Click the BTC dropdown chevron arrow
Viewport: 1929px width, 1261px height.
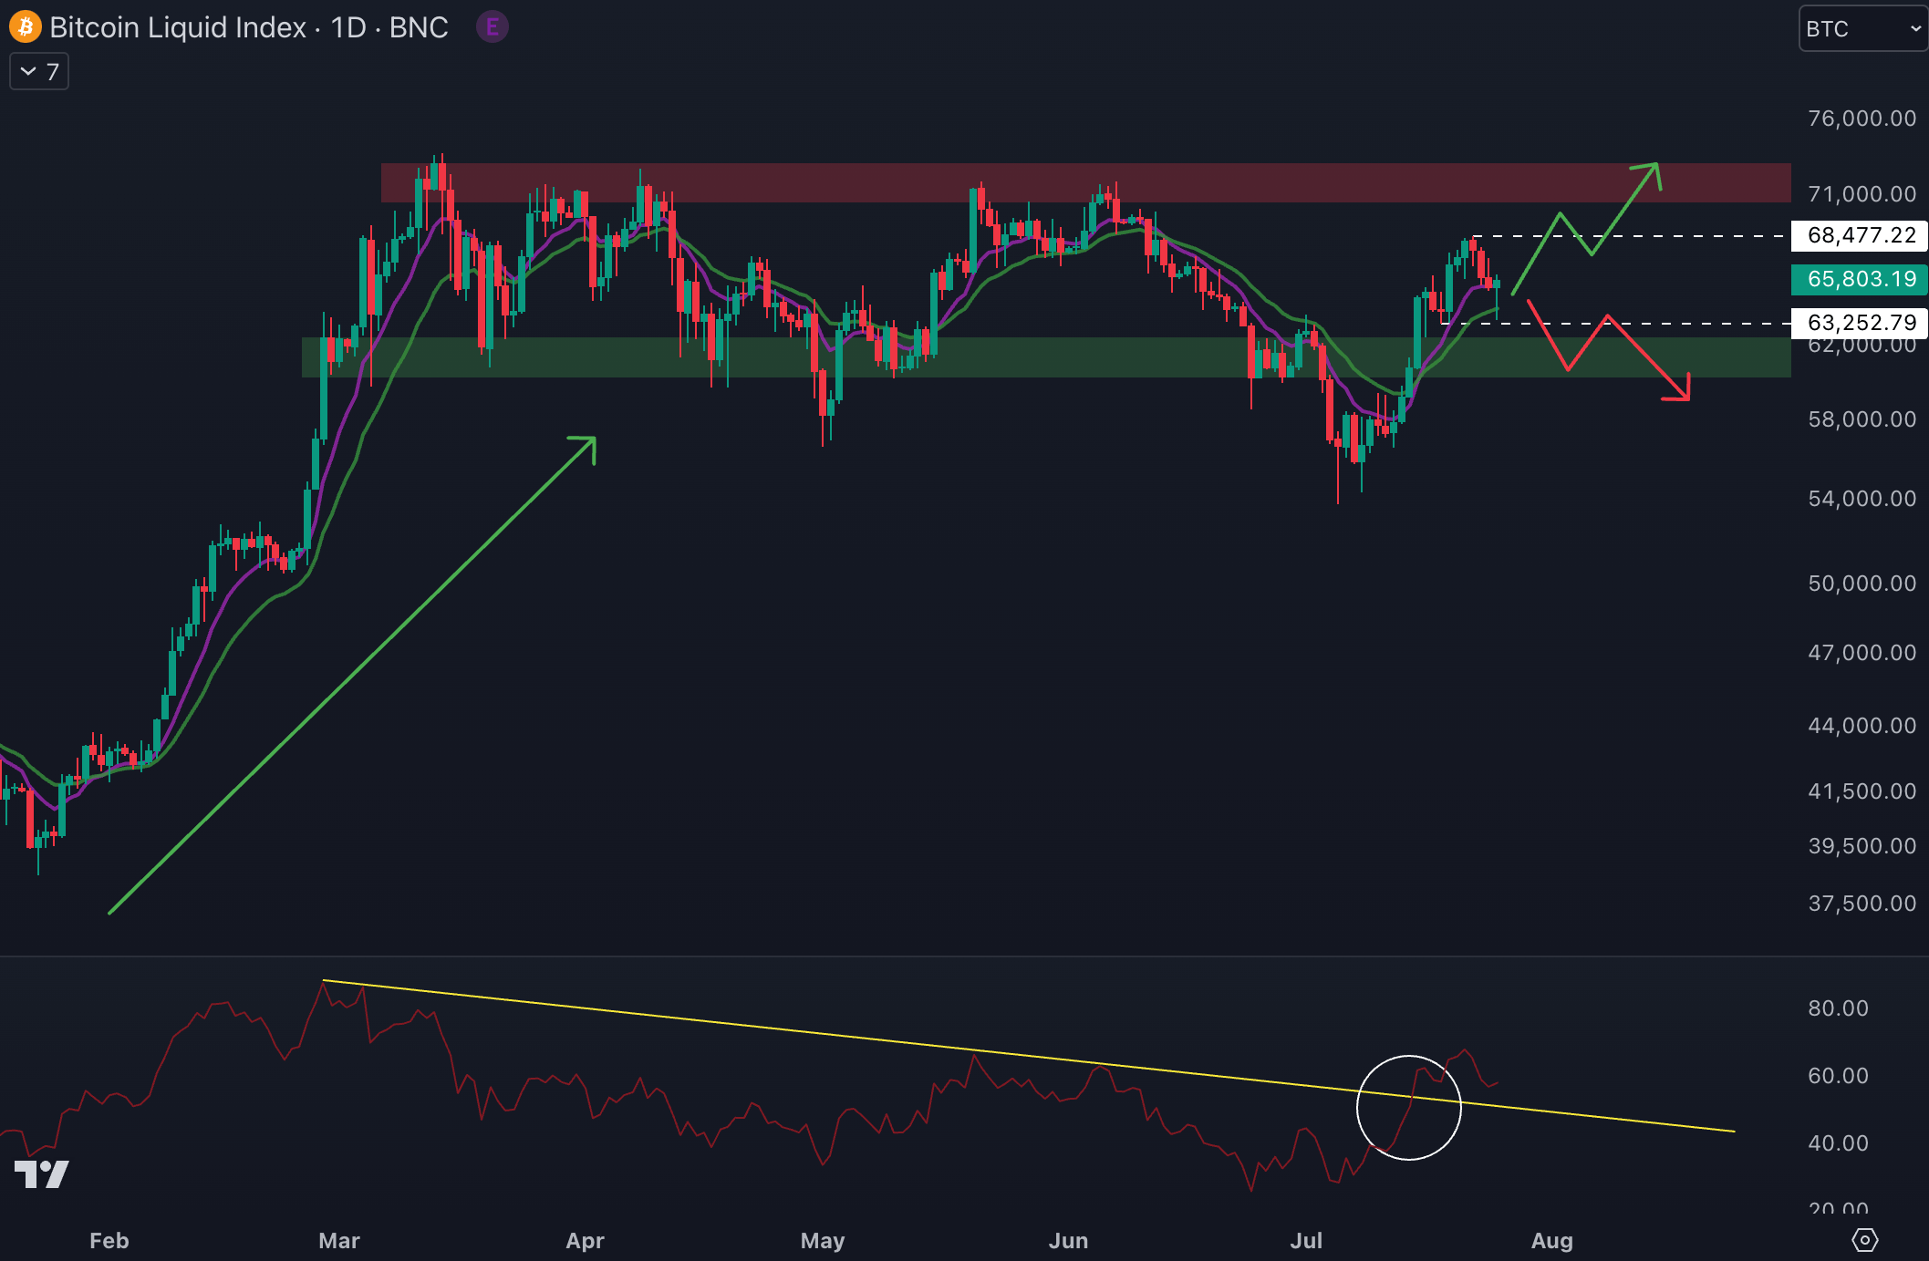coord(1915,29)
